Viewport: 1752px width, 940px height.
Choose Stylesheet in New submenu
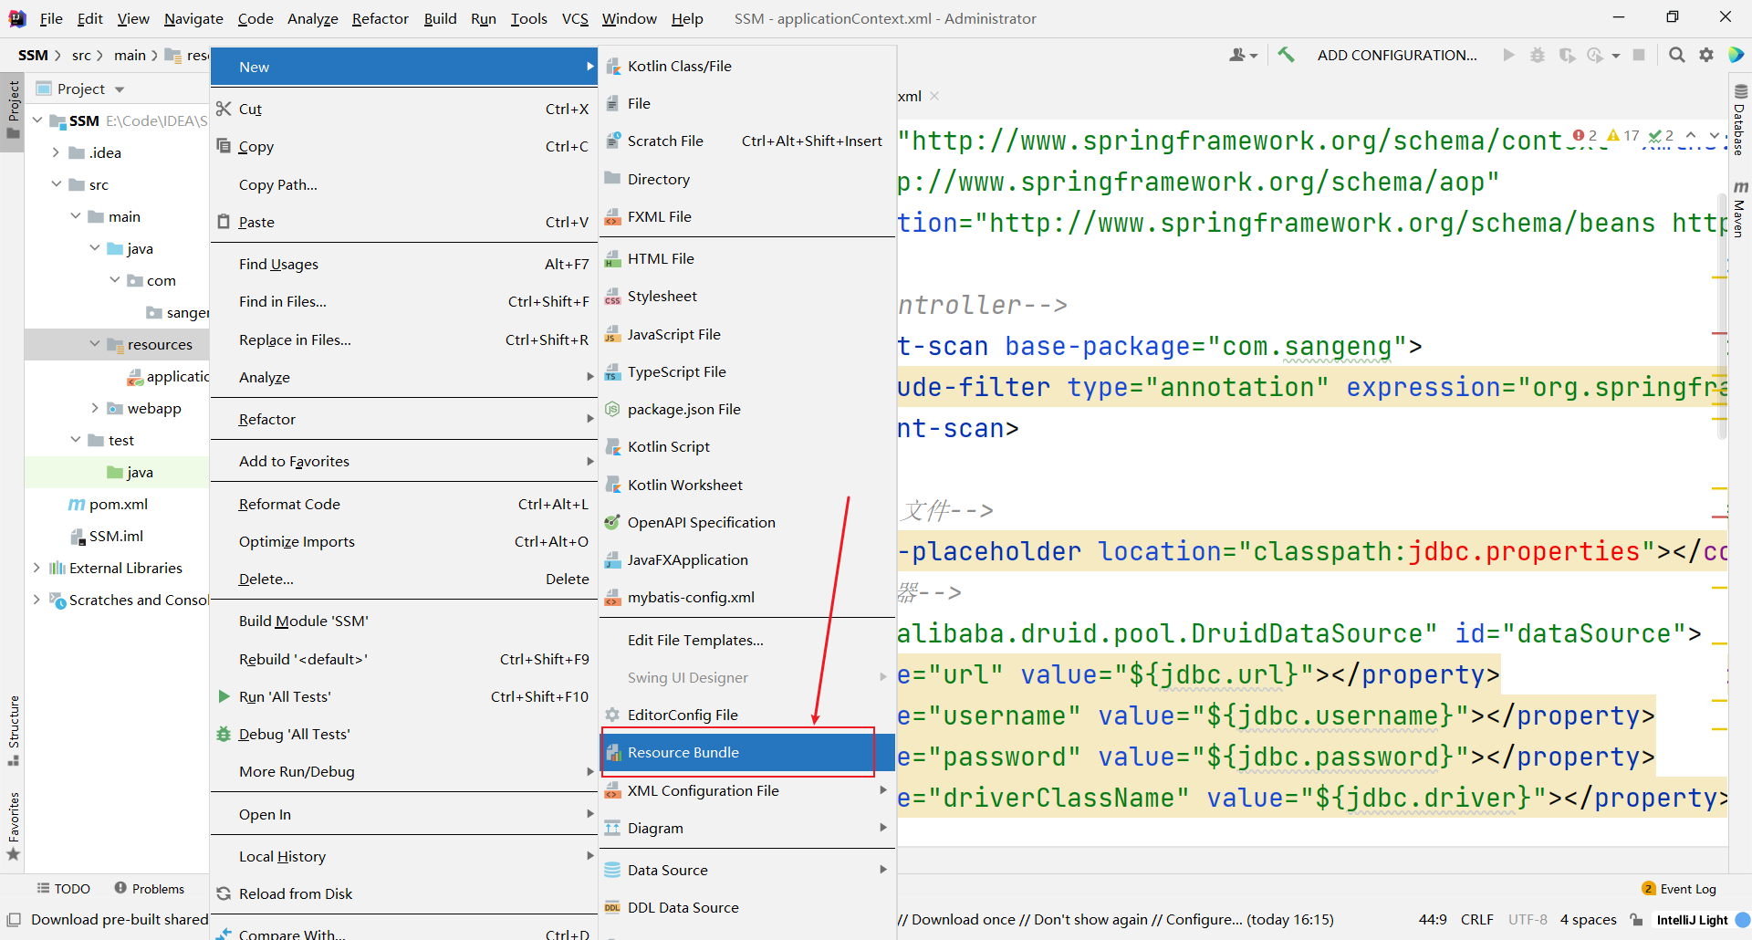[x=747, y=296]
